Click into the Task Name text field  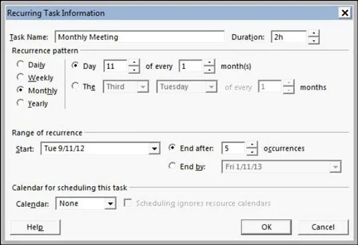139,37
